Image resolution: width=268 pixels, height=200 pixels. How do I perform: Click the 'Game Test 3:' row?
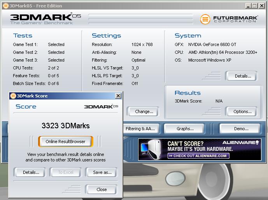click(x=39, y=60)
